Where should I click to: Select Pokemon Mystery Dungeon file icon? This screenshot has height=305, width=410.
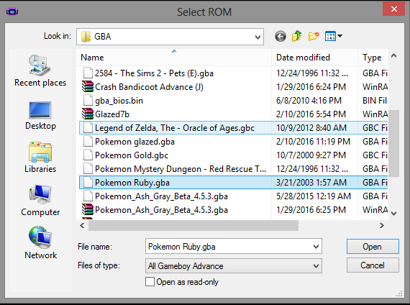88,169
